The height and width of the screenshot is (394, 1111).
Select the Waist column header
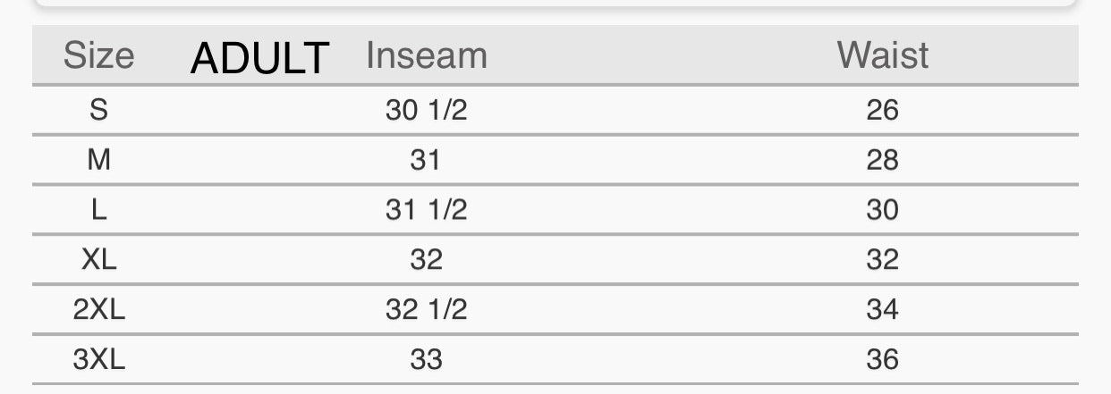coord(883,55)
